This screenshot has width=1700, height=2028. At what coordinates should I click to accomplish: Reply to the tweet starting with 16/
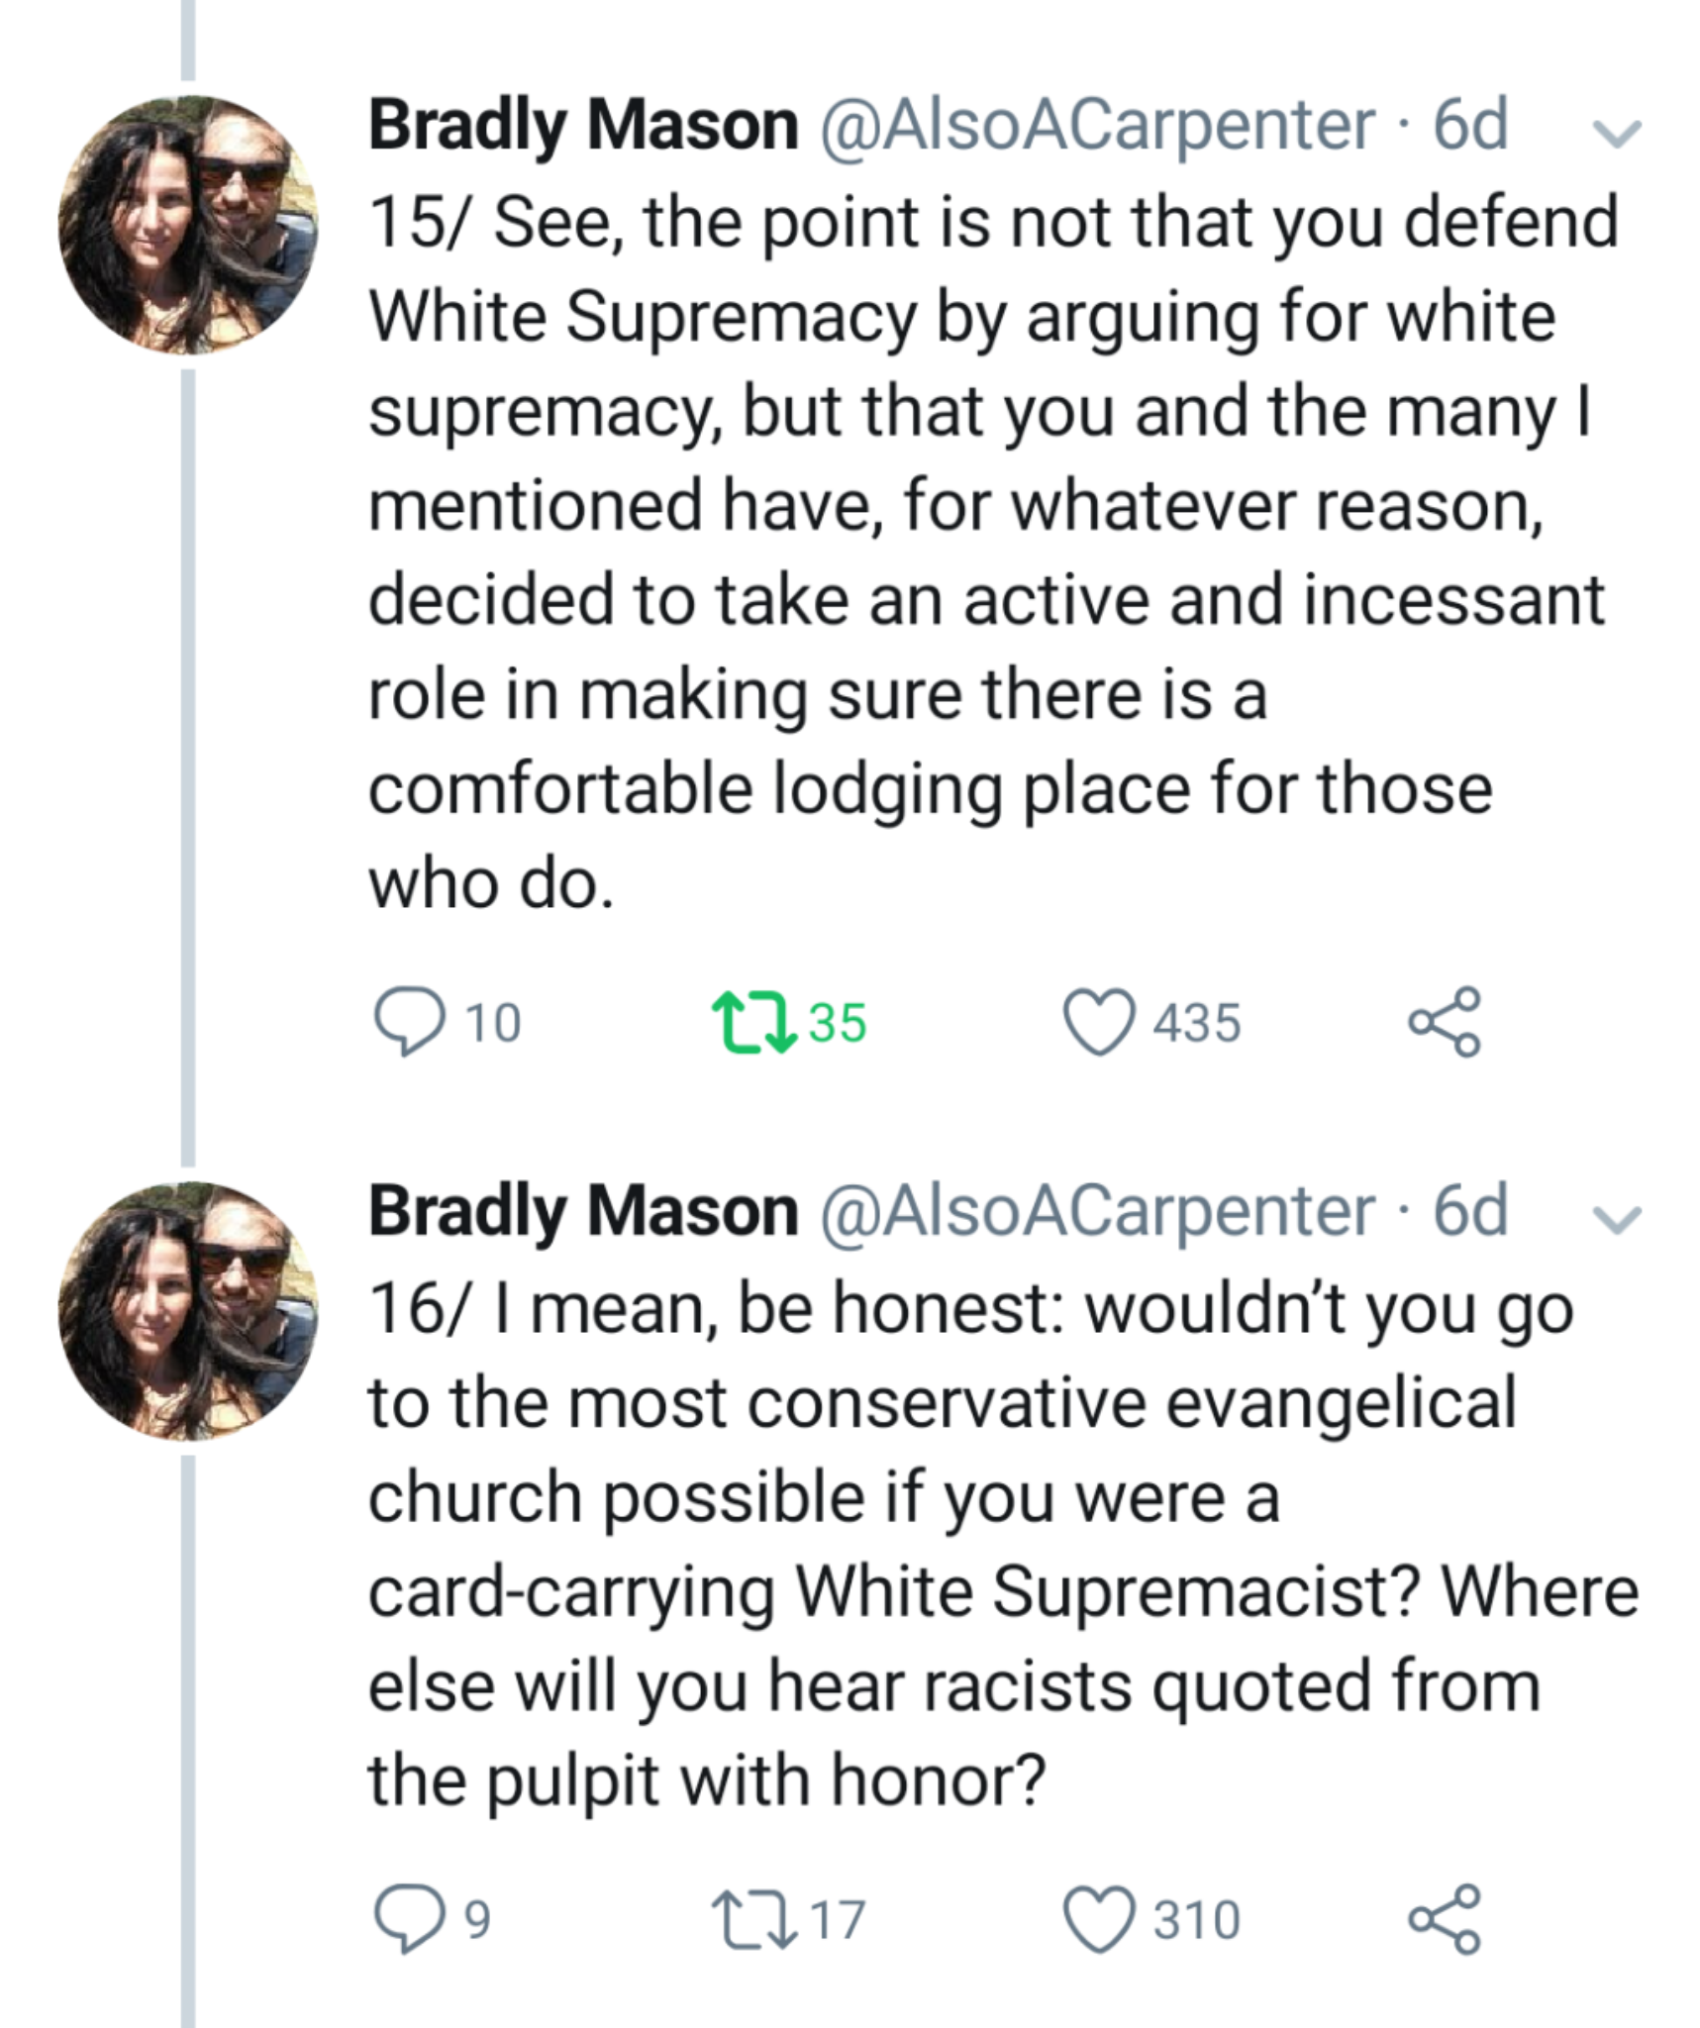408,1918
